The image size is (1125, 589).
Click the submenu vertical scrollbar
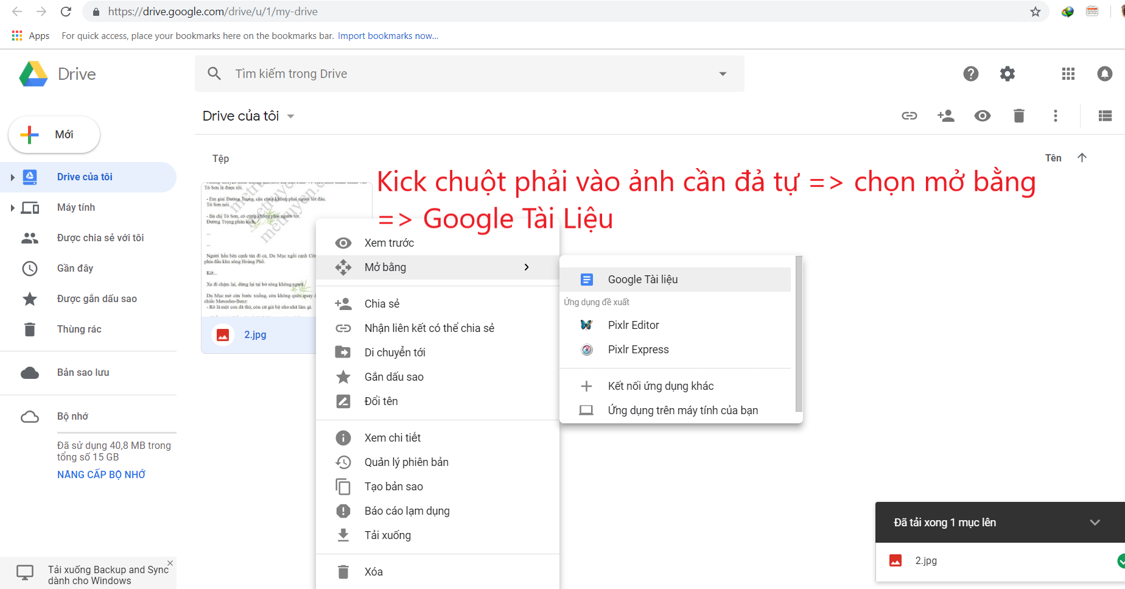point(799,334)
